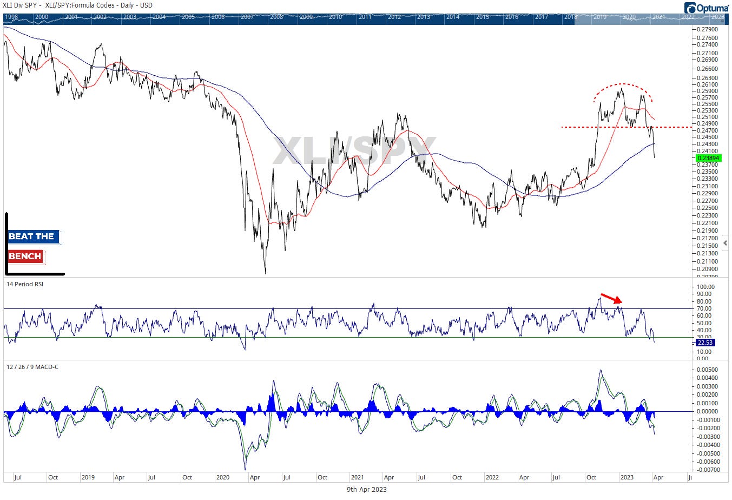Image resolution: width=732 pixels, height=500 pixels.
Task: Click the 2022 label on date axis
Action: [492, 478]
